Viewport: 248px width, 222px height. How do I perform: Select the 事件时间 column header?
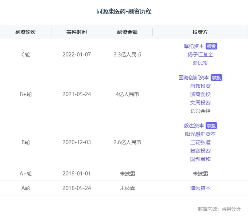click(x=77, y=32)
